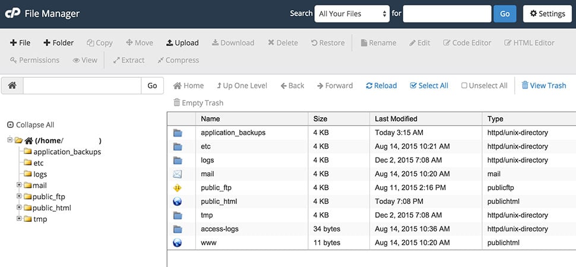Viewport: 576px width, 267px height.
Task: Click the Compress toolbar item
Action: [178, 60]
